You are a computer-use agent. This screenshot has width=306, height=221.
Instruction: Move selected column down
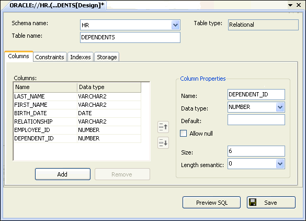tap(163, 143)
